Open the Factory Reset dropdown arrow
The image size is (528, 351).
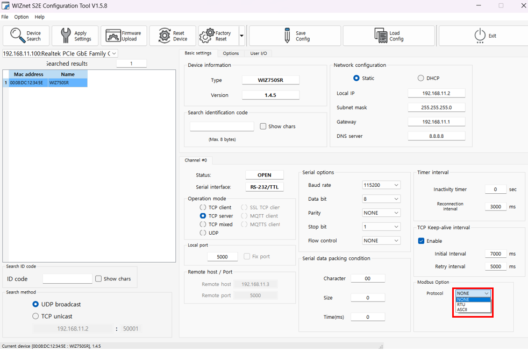pyautogui.click(x=241, y=36)
